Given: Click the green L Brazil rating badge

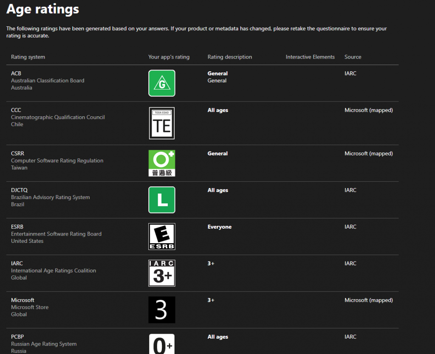Looking at the screenshot, I should click(x=161, y=200).
